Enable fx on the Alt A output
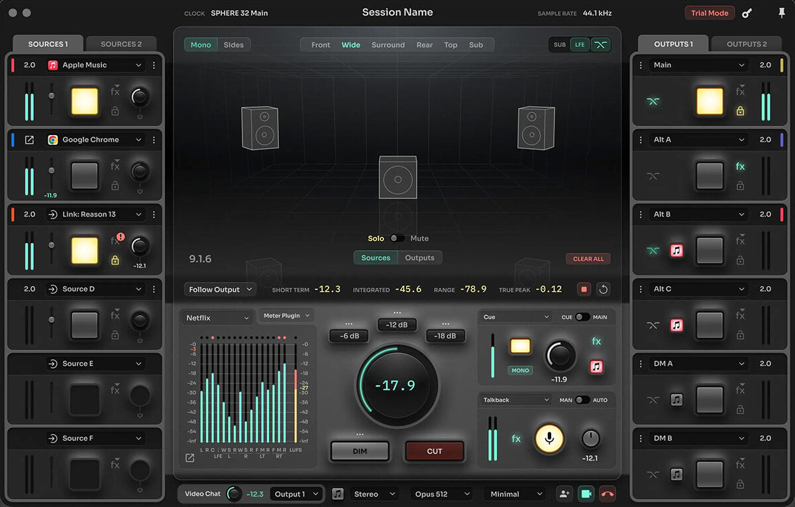Image resolution: width=795 pixels, height=507 pixels. [x=740, y=166]
